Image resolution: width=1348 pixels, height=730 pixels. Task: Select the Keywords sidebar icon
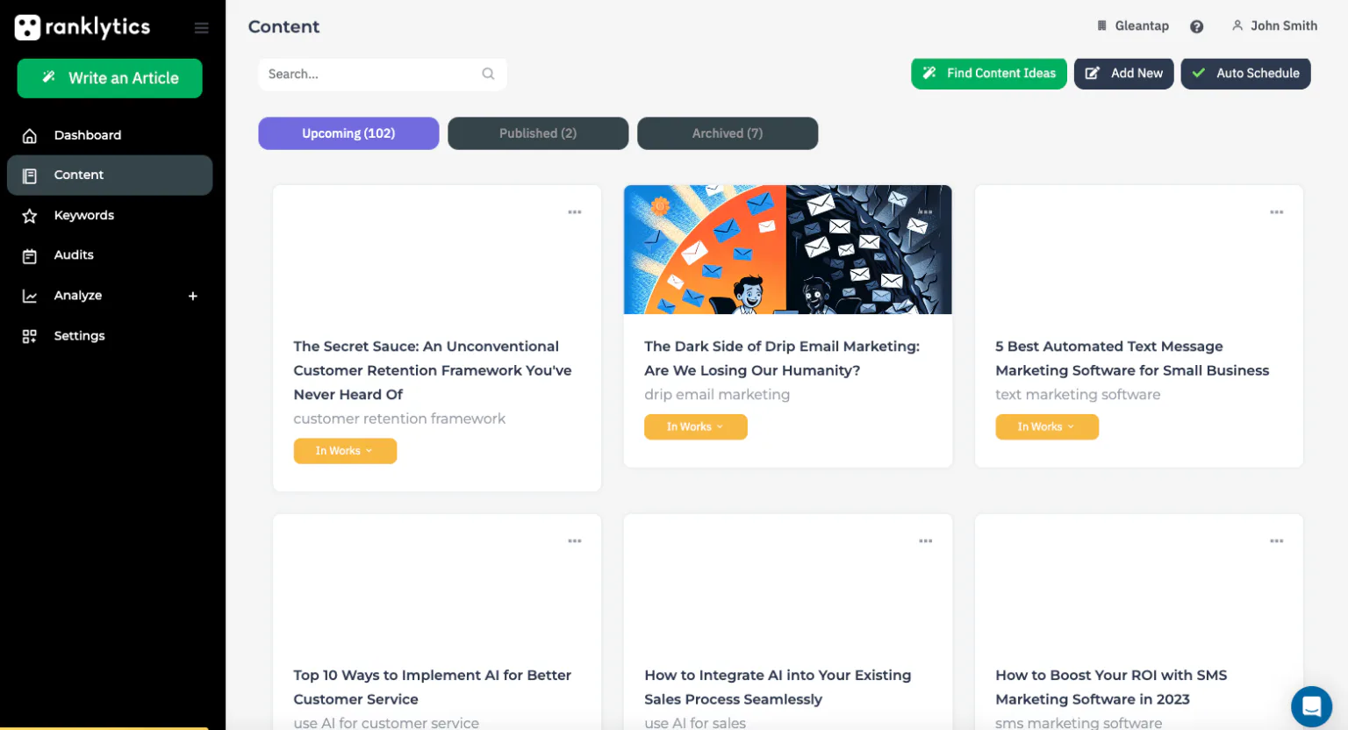tap(29, 215)
